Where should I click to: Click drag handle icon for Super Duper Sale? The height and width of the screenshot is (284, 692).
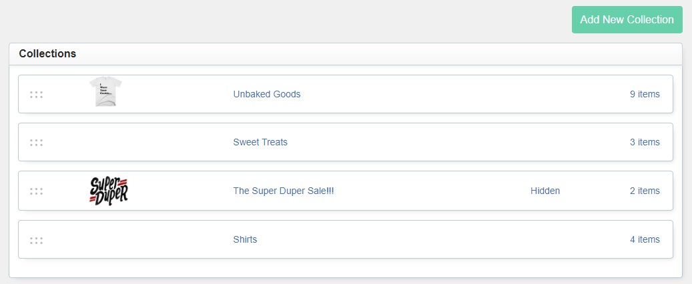36,191
